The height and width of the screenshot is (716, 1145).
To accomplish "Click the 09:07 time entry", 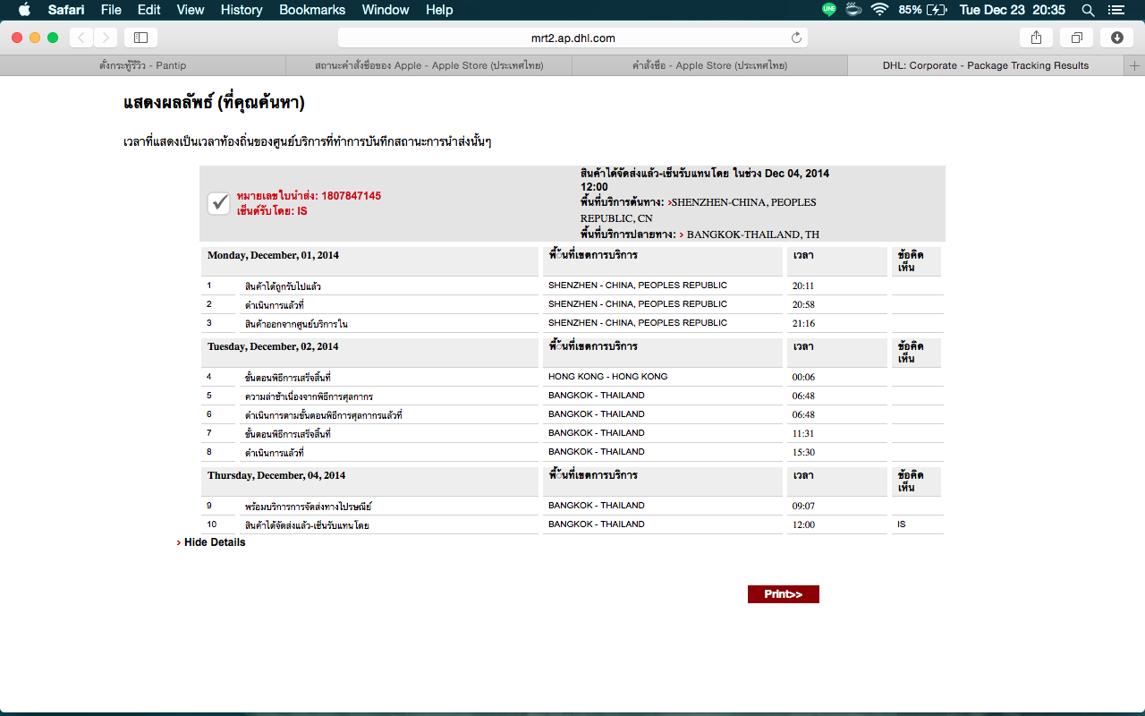I will (x=803, y=507).
